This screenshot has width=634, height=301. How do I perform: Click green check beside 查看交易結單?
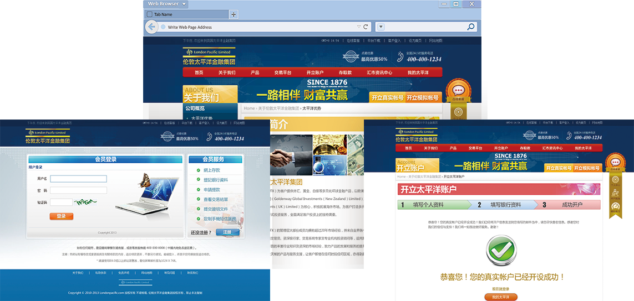(199, 199)
